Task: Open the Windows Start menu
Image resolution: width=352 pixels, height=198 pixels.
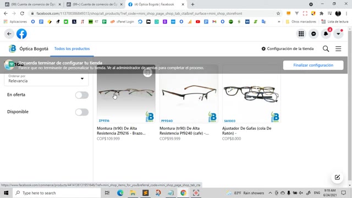Action: click(6, 193)
